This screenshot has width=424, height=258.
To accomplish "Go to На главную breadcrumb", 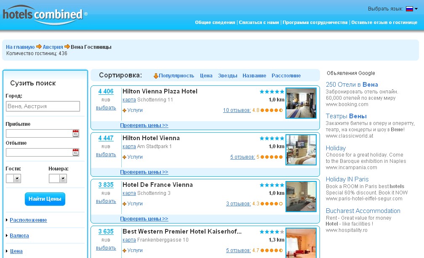I will point(20,47).
